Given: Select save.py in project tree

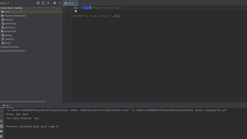Looking at the screenshot, I should 8,35.
